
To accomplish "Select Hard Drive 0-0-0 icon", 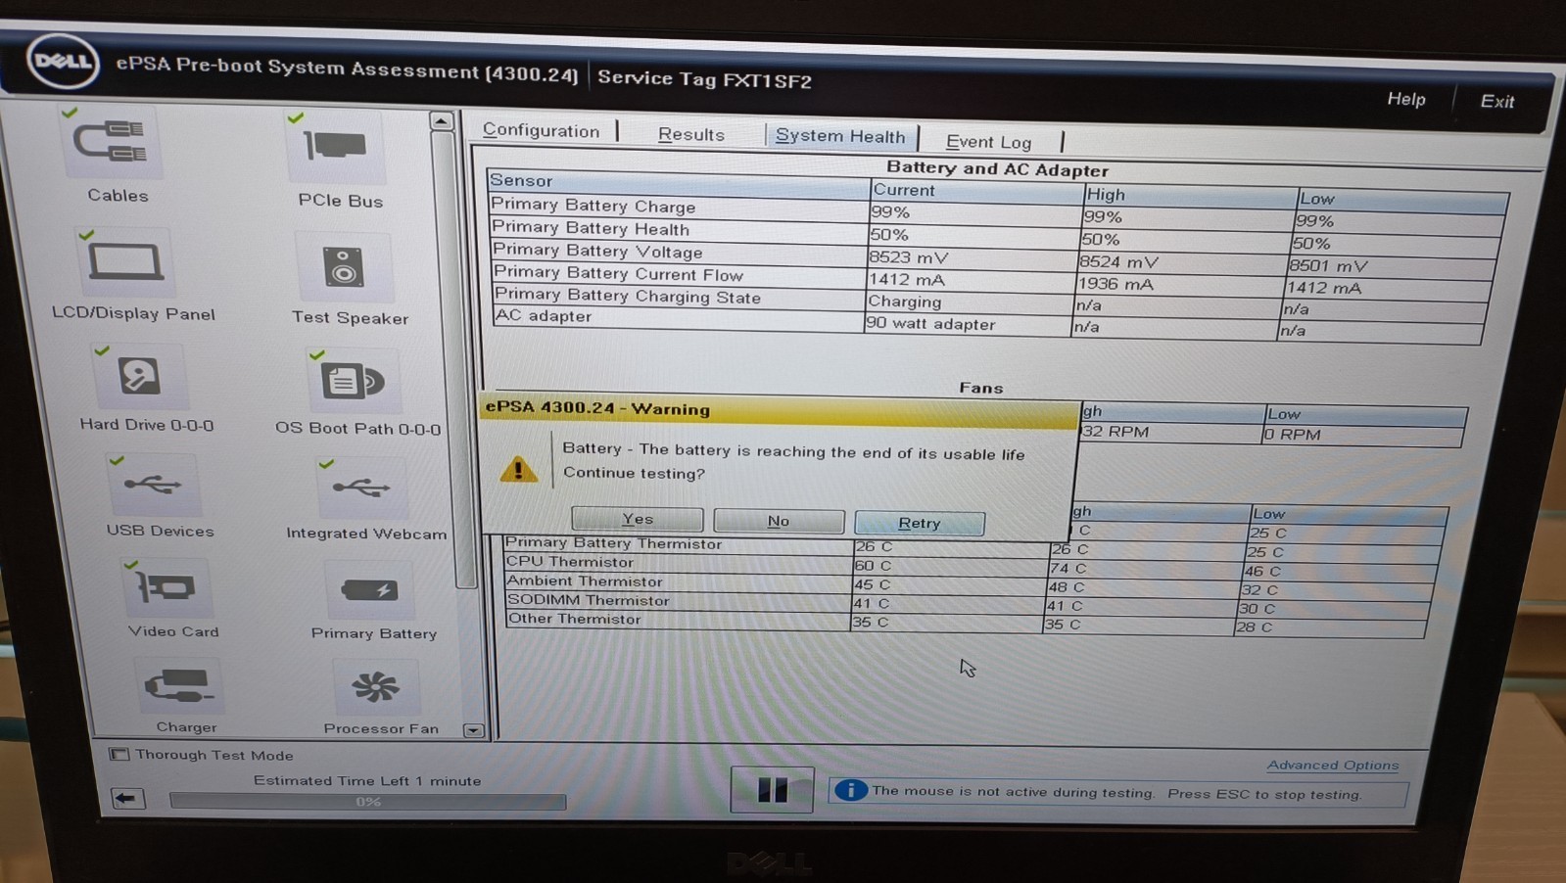I will [x=139, y=376].
